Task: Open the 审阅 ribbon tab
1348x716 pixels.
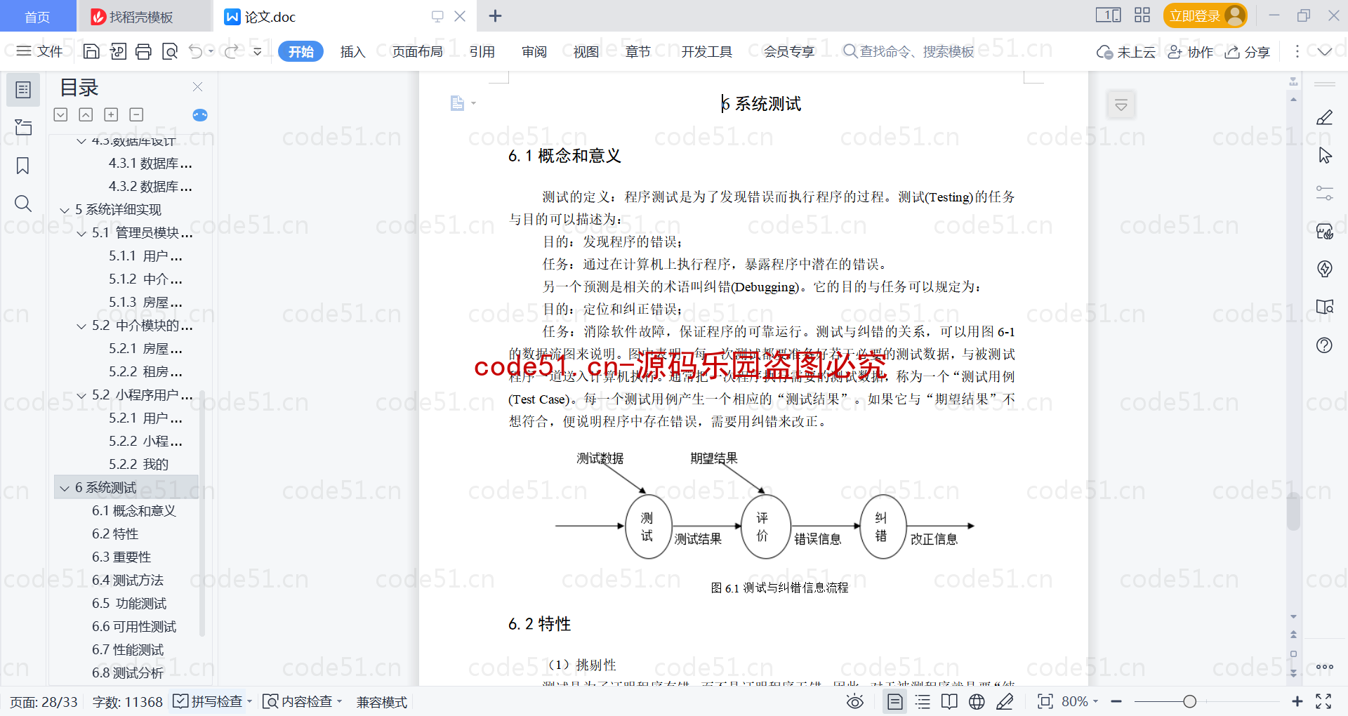Action: click(534, 51)
